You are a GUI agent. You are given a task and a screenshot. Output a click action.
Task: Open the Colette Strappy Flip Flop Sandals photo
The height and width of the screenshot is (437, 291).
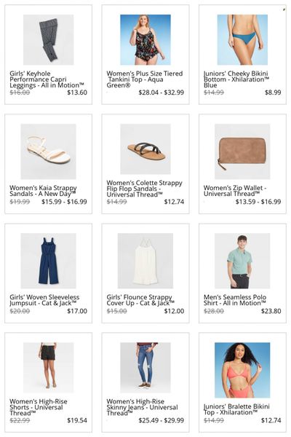tap(145, 149)
